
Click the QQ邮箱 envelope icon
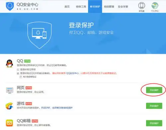point(9,123)
